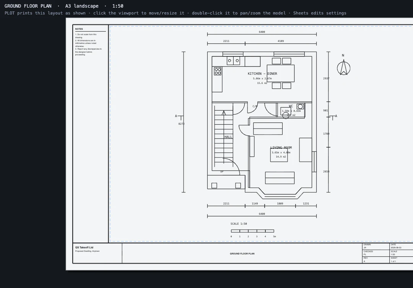The height and width of the screenshot is (288, 413).
Task: Click the 'HALL' room label
Action: [x=228, y=137]
